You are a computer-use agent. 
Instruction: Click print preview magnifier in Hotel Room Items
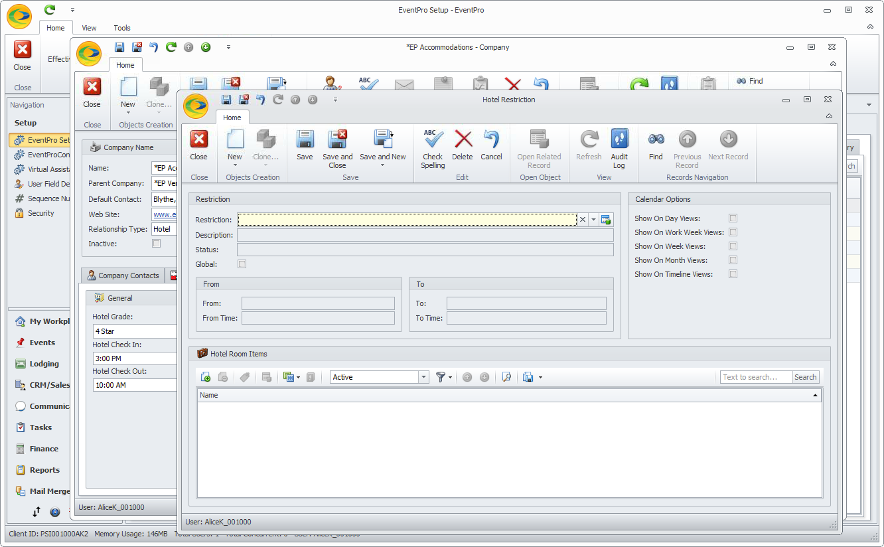(x=506, y=377)
